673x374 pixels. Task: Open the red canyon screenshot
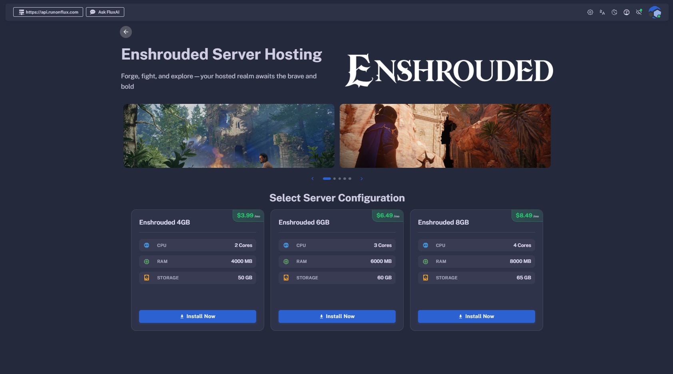[445, 136]
